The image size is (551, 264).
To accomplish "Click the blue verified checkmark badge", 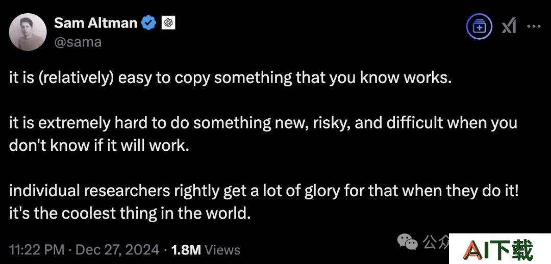I will point(148,23).
